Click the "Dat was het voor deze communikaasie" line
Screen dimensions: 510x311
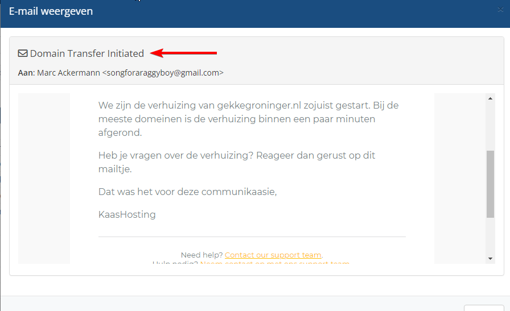click(x=187, y=192)
